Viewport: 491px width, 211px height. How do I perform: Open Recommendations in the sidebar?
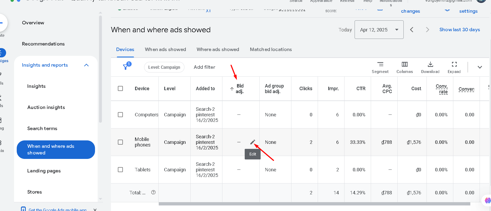pos(43,44)
